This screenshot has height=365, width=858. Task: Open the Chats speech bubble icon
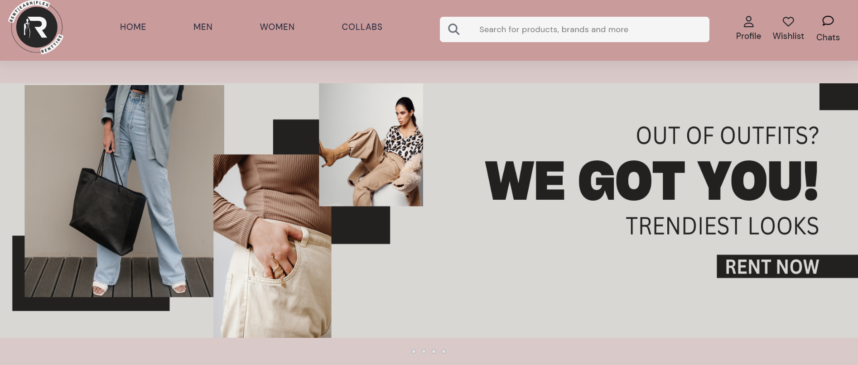(x=828, y=20)
